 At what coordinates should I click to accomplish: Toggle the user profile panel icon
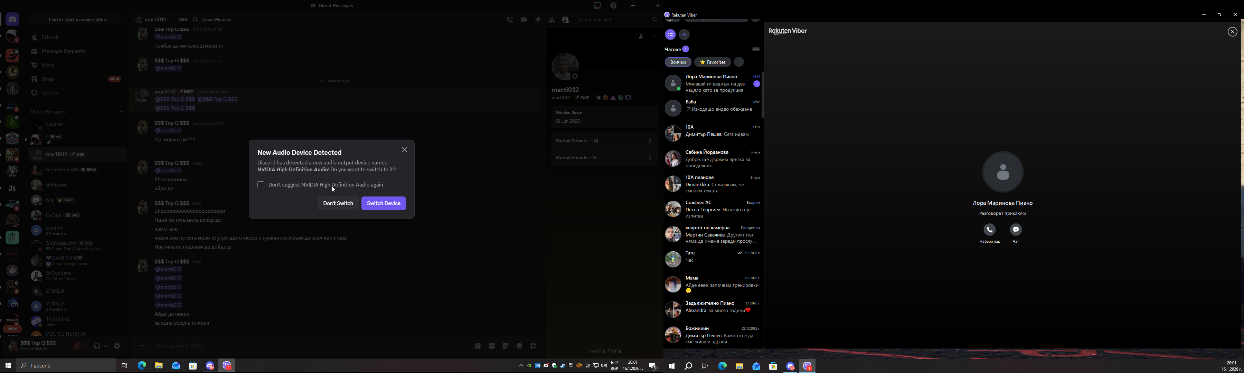tap(565, 20)
